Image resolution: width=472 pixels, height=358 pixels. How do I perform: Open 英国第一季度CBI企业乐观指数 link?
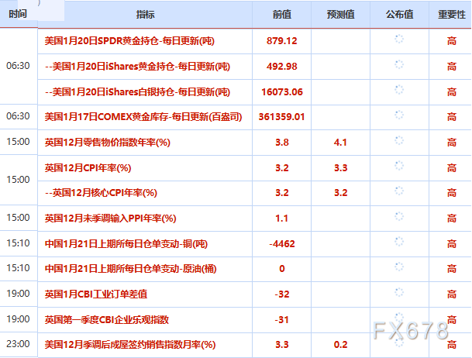pyautogui.click(x=106, y=319)
